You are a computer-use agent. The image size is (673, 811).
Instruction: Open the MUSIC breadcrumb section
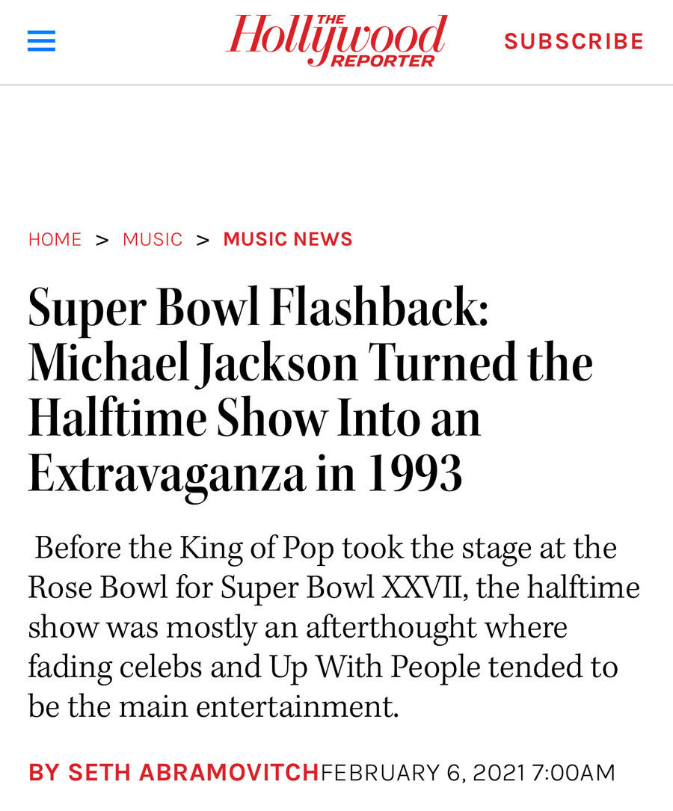(153, 239)
